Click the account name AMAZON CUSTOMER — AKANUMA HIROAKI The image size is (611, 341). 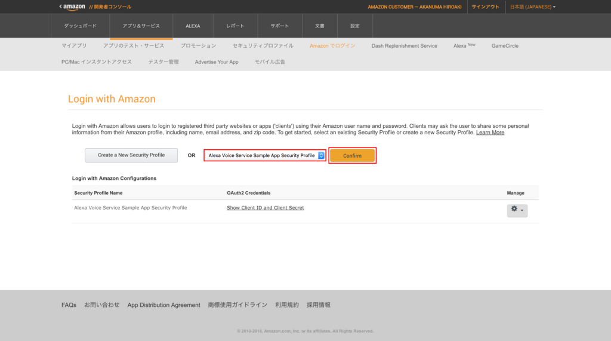point(415,7)
